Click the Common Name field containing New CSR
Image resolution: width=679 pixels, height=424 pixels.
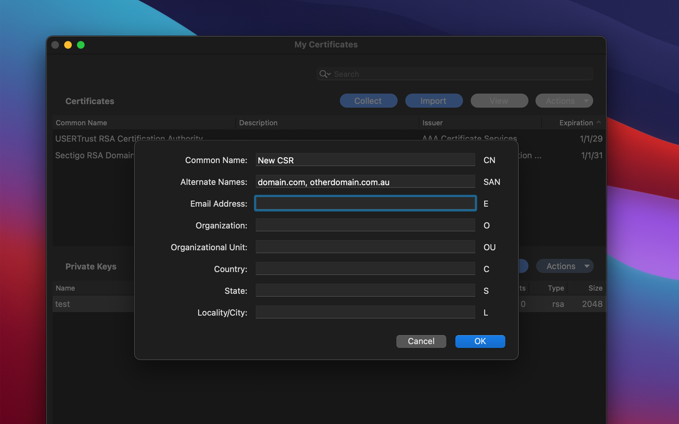365,160
